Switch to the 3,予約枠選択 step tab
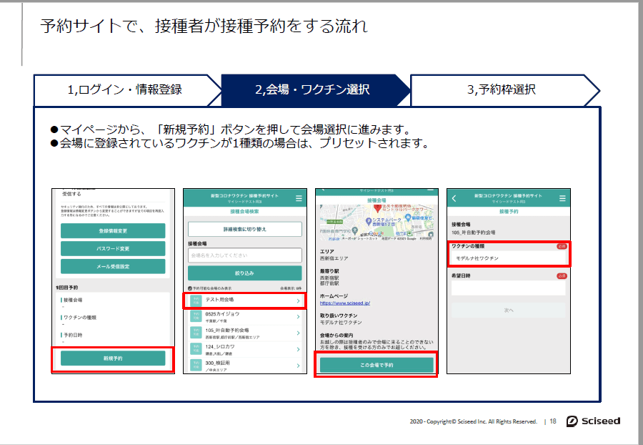Screen dimensions: 643x445 click(x=502, y=89)
